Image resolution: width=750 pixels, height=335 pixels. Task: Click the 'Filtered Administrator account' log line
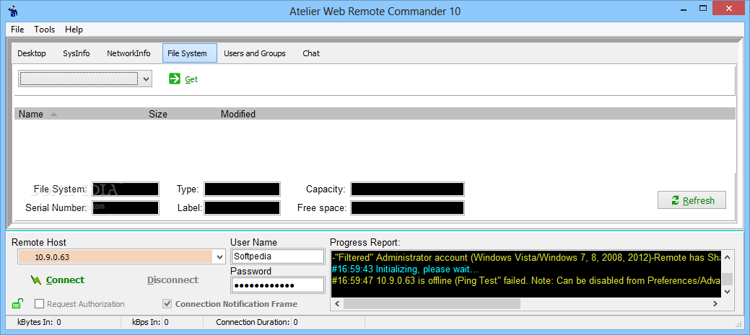click(x=526, y=258)
